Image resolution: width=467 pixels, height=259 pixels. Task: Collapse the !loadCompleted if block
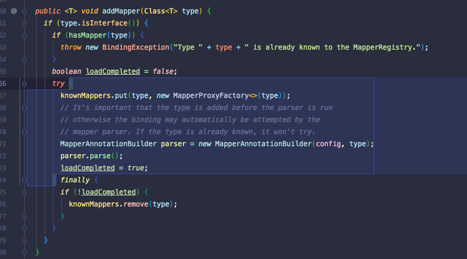point(25,192)
